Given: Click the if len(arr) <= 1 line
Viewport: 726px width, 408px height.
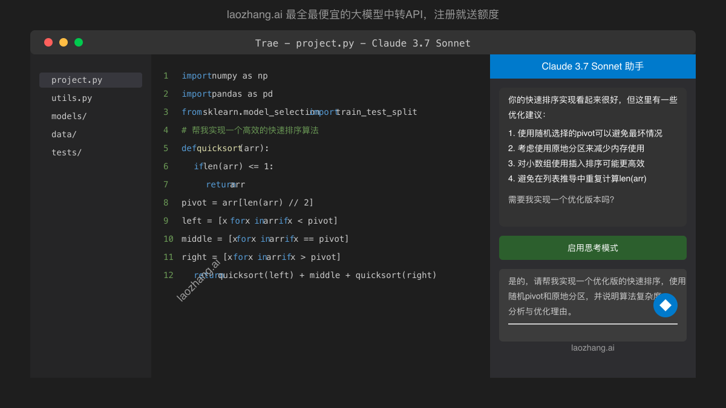Looking at the screenshot, I should coord(234,166).
